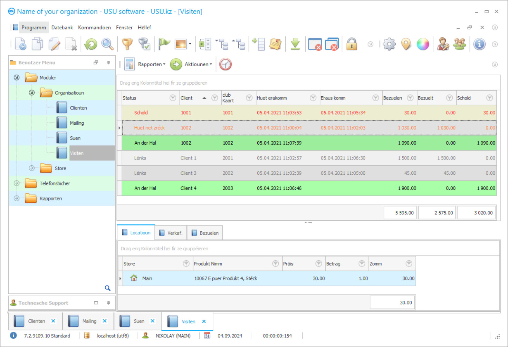508x347 pixels.
Task: Click the blue Info icon on the toolbar
Action: click(x=479, y=44)
